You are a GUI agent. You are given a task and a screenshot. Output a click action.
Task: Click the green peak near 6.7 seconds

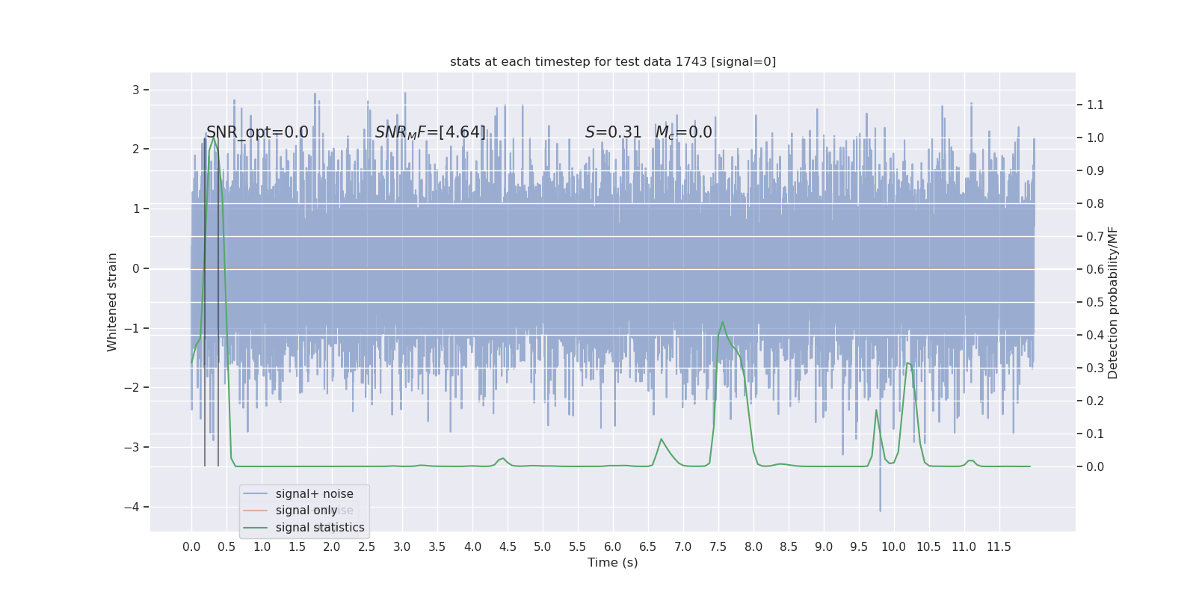click(661, 439)
